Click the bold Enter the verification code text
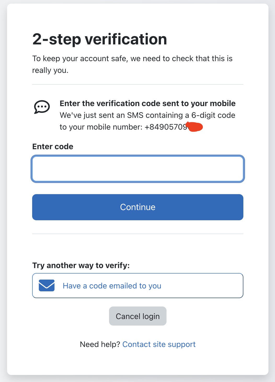This screenshot has width=275, height=382. [x=148, y=103]
